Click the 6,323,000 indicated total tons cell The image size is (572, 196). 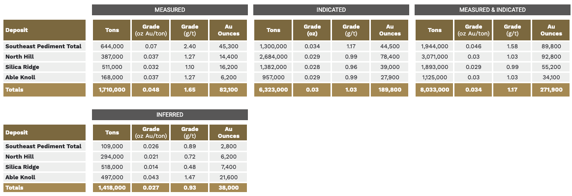point(273,90)
